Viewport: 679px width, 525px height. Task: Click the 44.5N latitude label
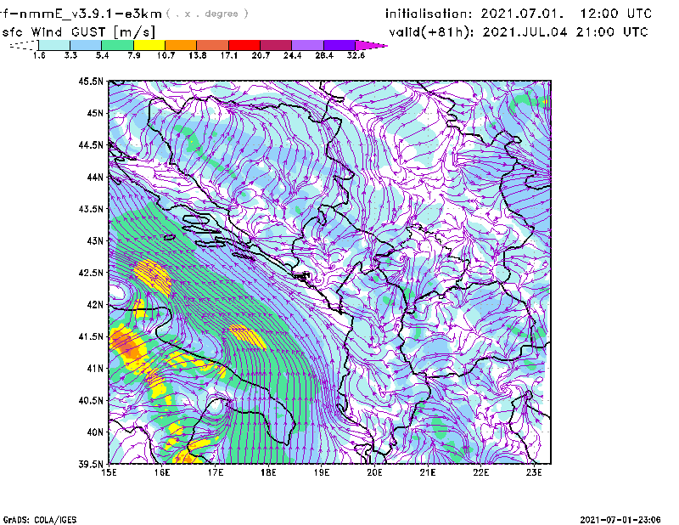click(91, 144)
